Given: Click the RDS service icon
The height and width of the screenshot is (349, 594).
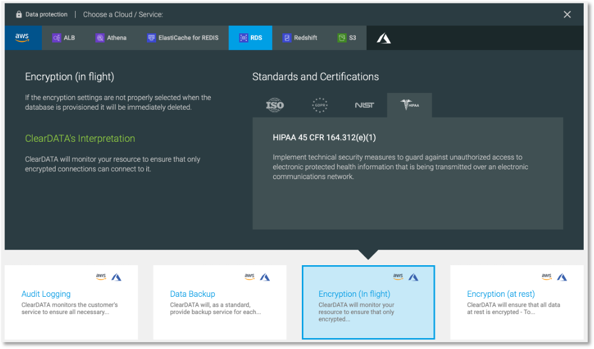Looking at the screenshot, I should coord(243,37).
